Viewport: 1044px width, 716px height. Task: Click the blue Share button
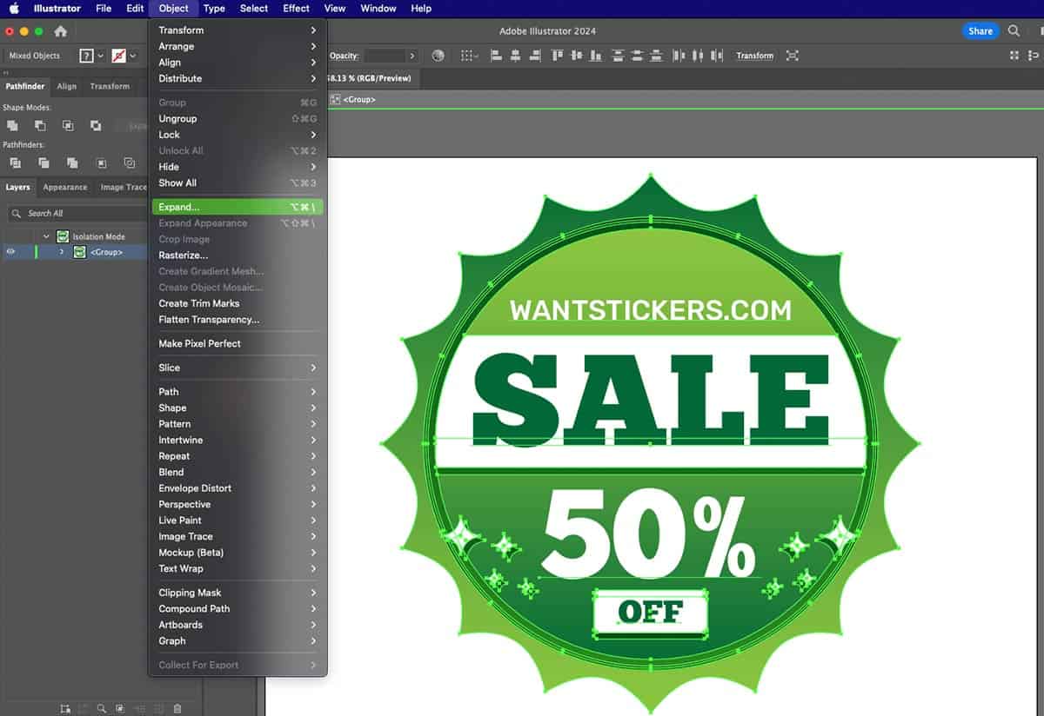tap(980, 31)
